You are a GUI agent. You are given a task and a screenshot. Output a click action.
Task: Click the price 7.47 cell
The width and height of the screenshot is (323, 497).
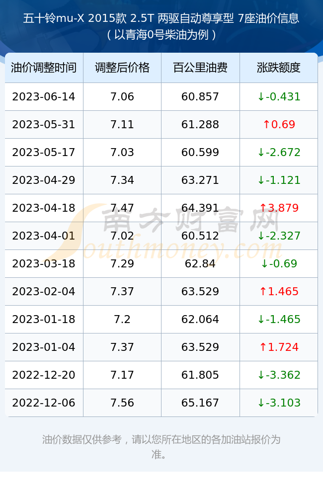tap(122, 208)
